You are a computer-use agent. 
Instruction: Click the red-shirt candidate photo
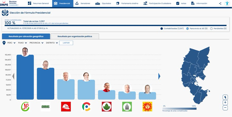pos(106,87)
